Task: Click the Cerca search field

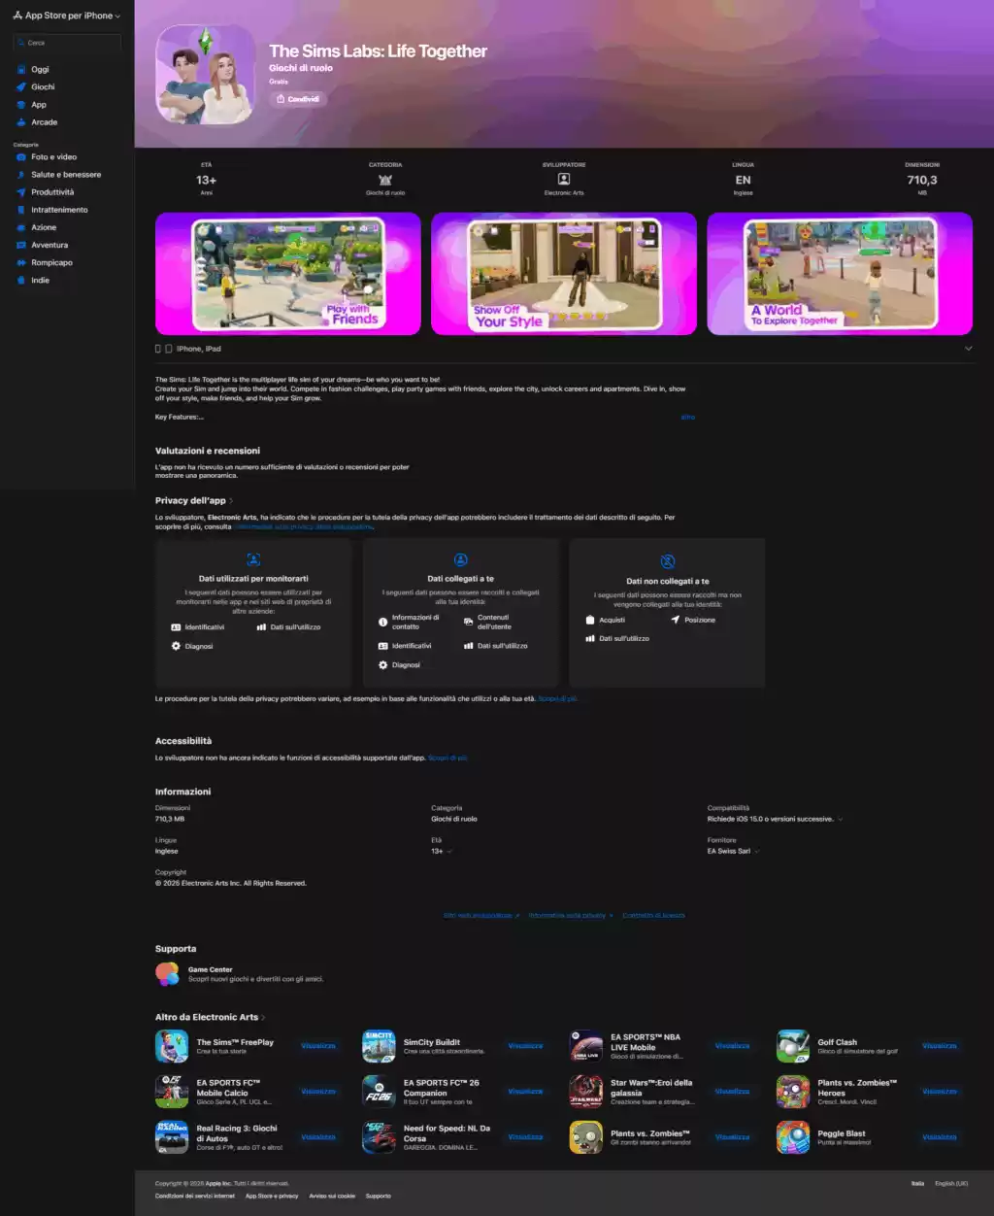Action: point(68,43)
